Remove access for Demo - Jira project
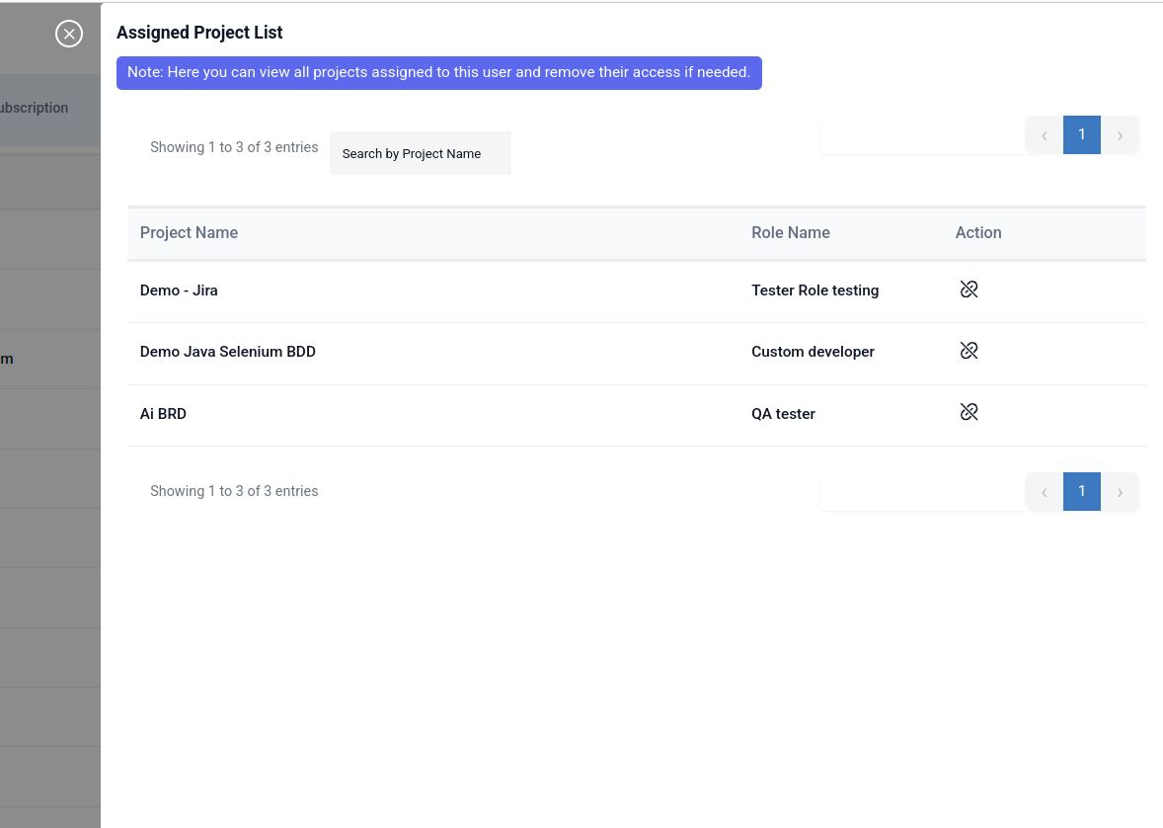The width and height of the screenshot is (1163, 828). click(969, 290)
